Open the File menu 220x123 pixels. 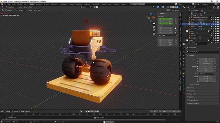click(5, 4)
